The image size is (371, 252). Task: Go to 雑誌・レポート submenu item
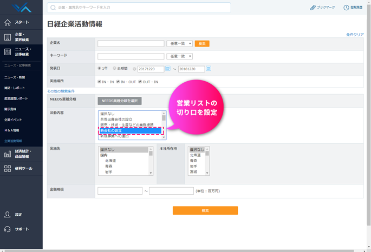pyautogui.click(x=15, y=88)
